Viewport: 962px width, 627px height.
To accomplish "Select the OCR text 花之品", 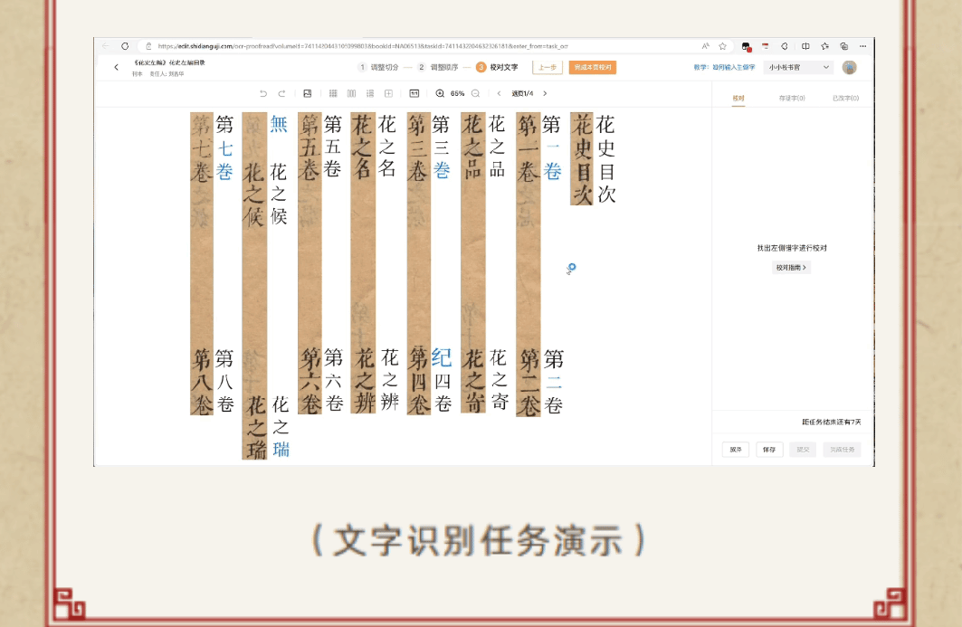I will click(497, 147).
